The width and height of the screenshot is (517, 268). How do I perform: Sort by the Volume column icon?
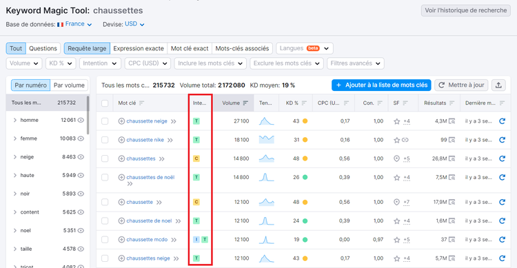tap(245, 103)
